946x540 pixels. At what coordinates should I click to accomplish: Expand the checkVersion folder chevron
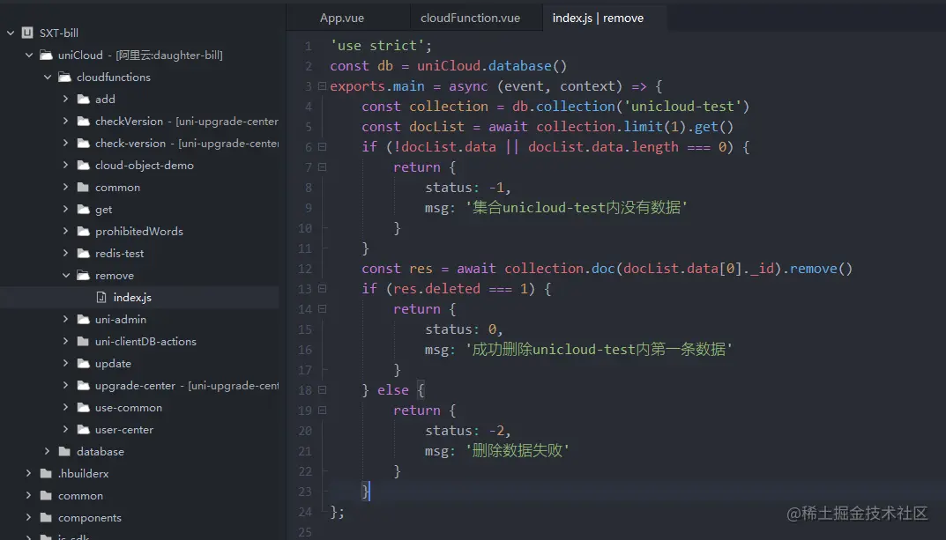66,122
